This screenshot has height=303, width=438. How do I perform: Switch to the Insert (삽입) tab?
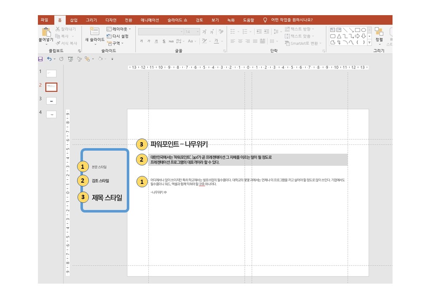click(x=73, y=20)
